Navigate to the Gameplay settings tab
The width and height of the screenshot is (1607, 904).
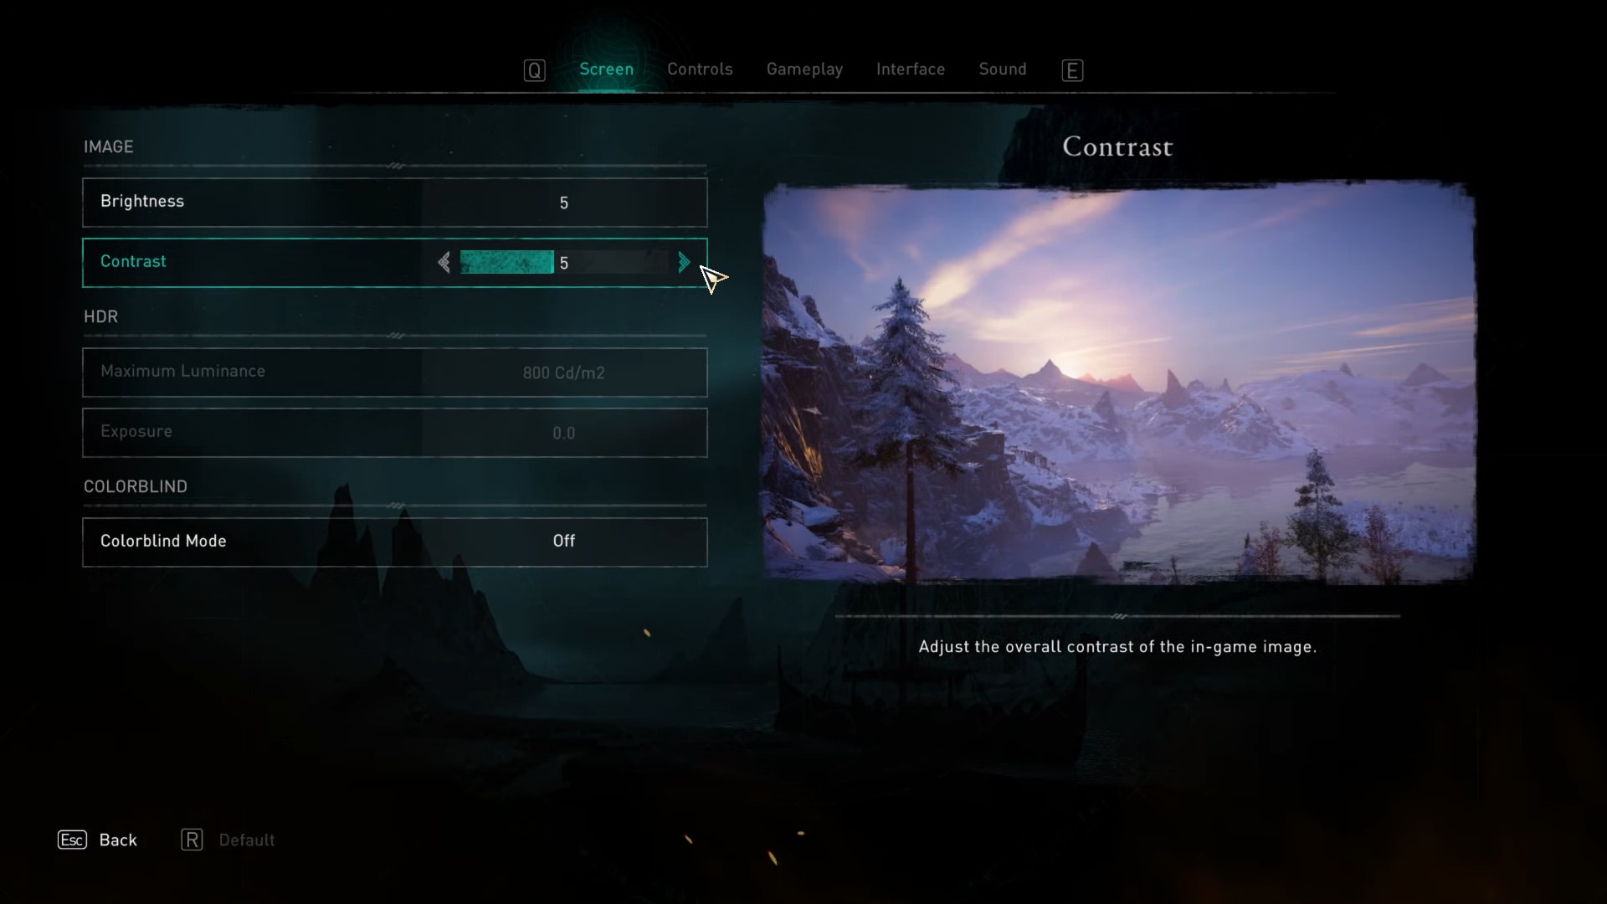click(803, 69)
